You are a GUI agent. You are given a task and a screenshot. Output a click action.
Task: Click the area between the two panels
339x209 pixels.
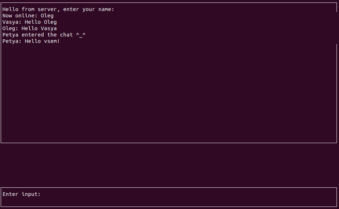coord(169,165)
